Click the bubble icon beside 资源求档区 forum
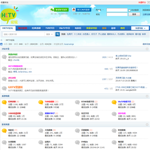The image size is (150, 150). (x=4, y=57)
